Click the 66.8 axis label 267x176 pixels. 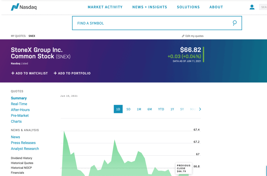click(197, 166)
